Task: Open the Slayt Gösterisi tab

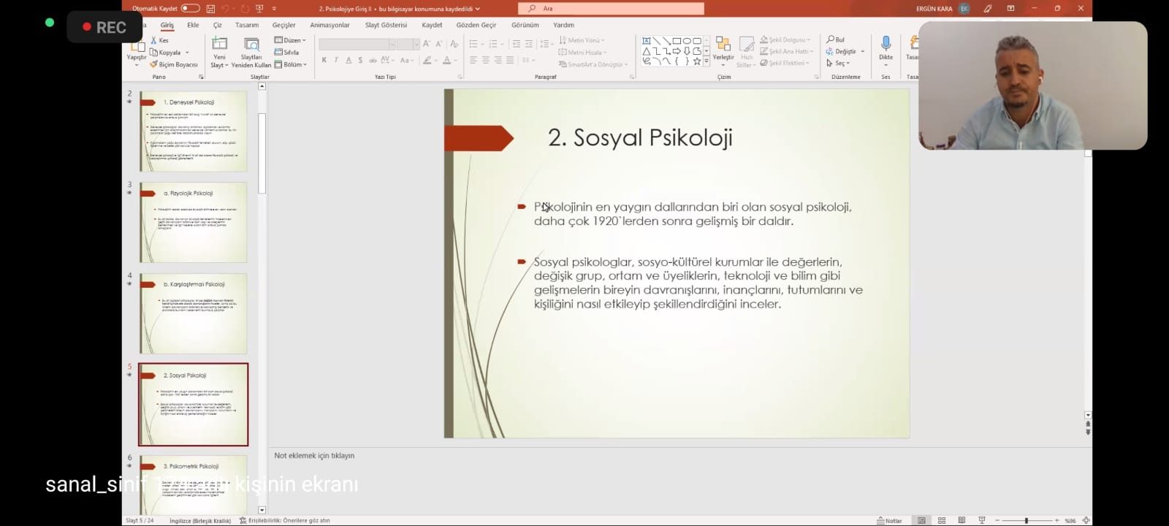Action: [x=386, y=25]
